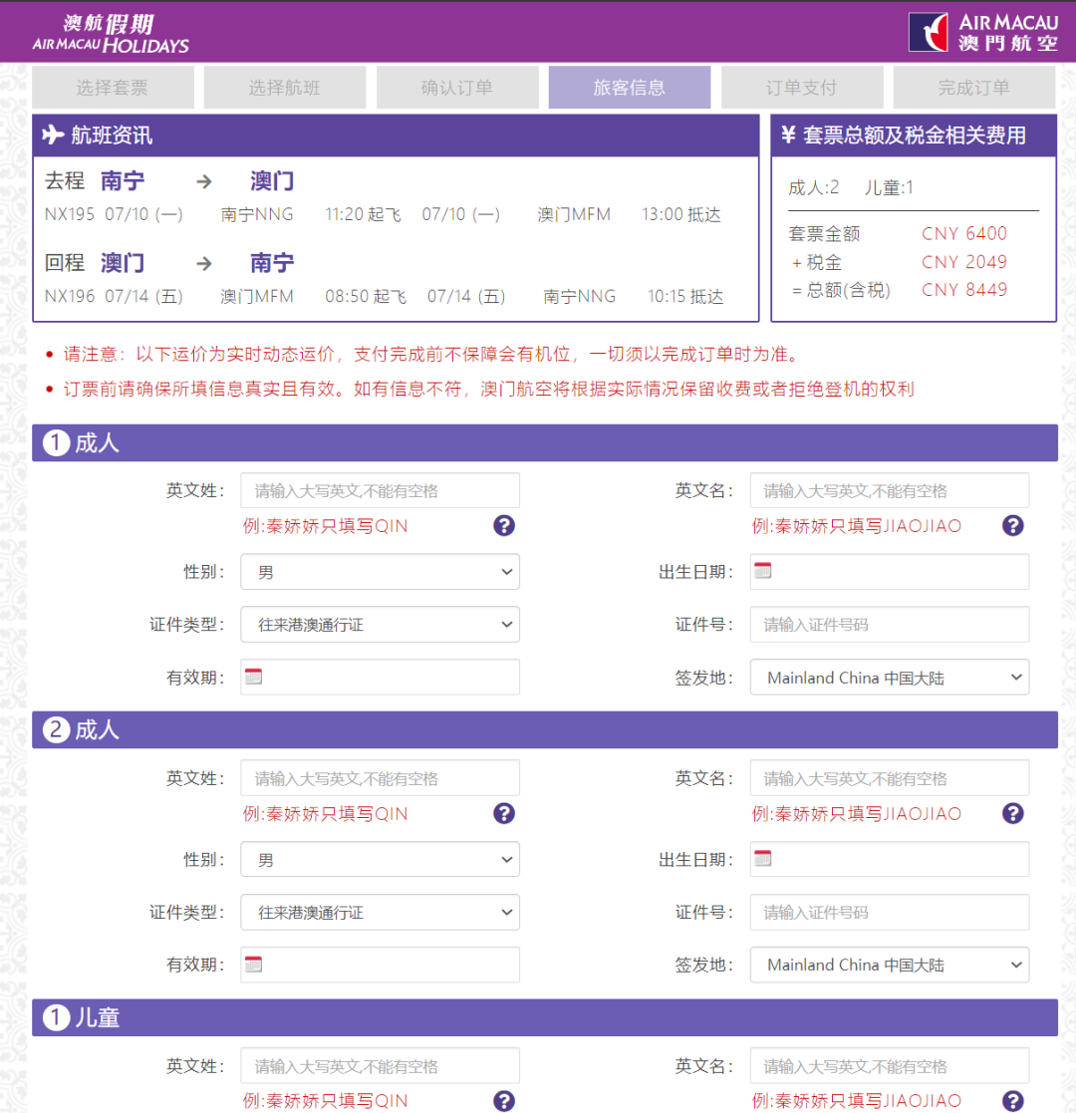Screen dimensions: 1076x1113
Task: Open help icon for Child 1 surname
Action: [504, 1100]
